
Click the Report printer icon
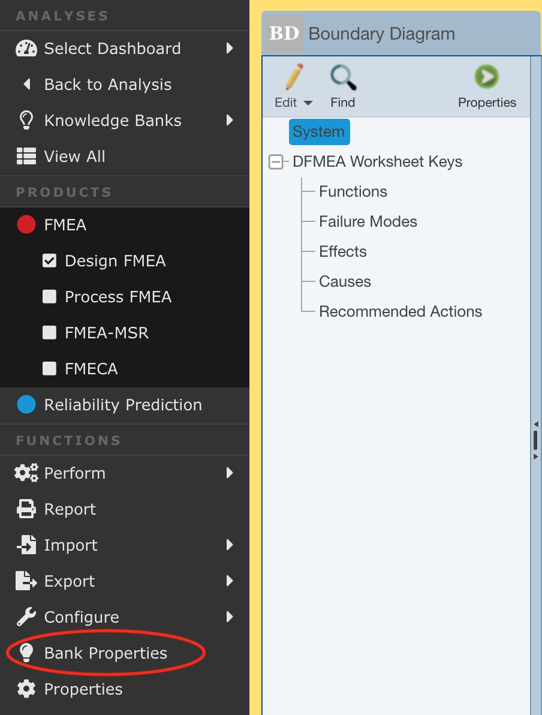point(26,509)
